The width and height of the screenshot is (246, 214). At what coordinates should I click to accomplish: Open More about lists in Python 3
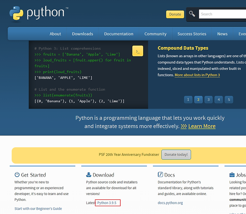(197, 75)
